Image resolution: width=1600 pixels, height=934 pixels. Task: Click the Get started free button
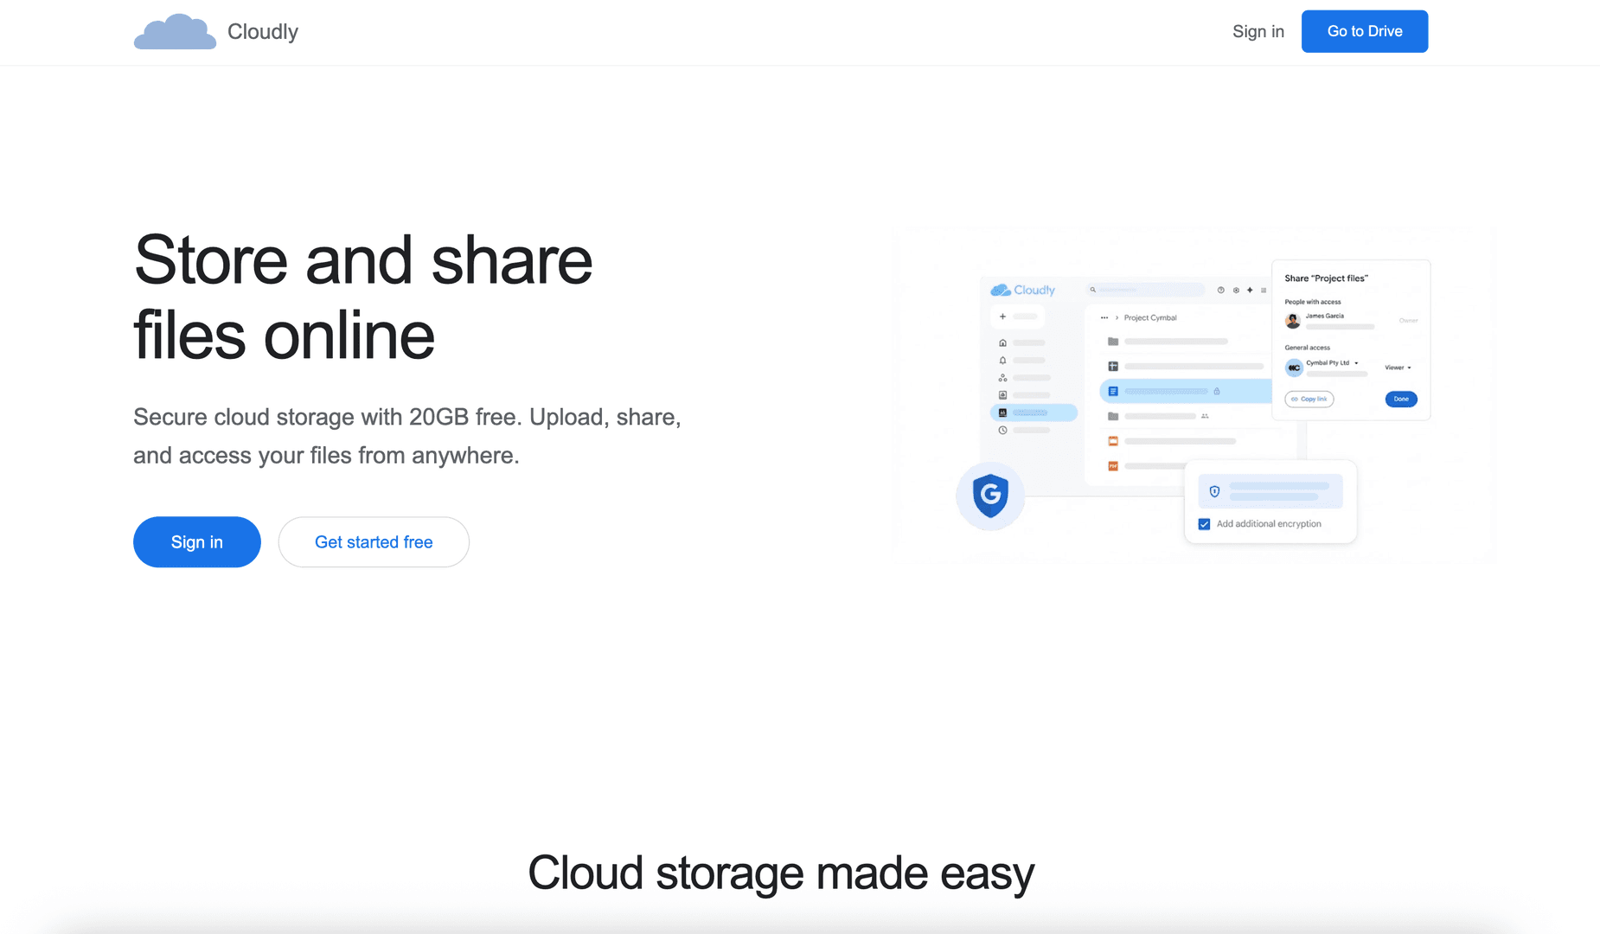(374, 541)
